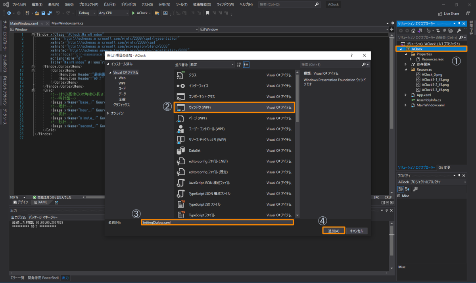Click the Open File toolbar icon

coord(36,13)
